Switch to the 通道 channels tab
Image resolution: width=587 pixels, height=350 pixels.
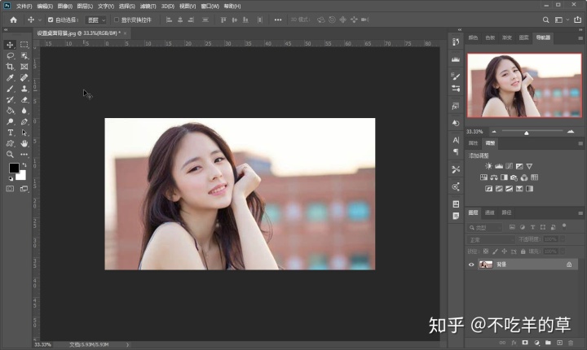click(x=490, y=212)
